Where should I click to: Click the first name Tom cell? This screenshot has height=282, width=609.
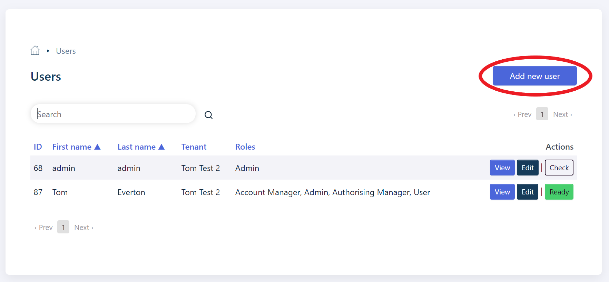click(x=60, y=192)
